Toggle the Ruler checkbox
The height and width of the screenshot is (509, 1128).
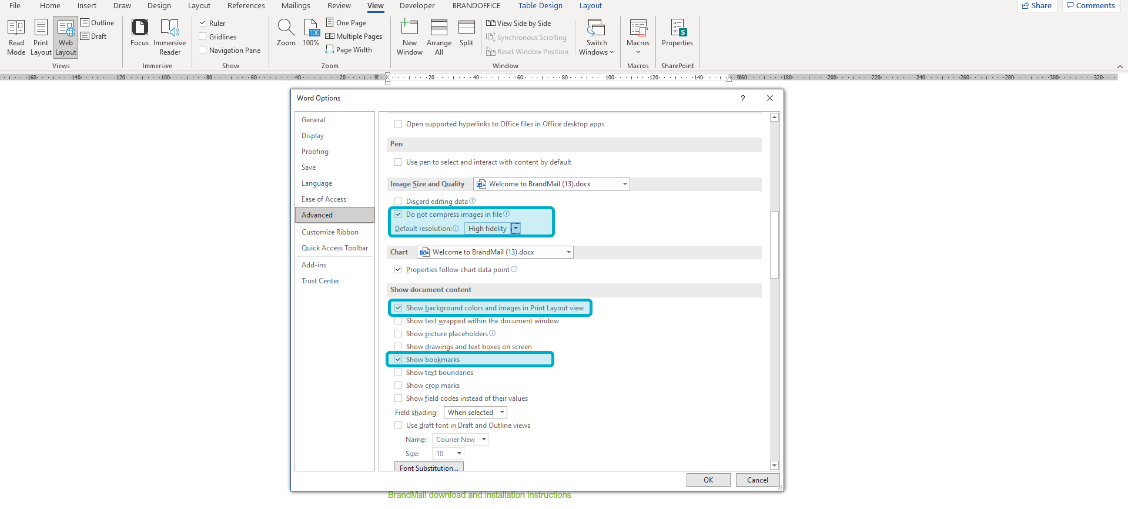pos(203,23)
